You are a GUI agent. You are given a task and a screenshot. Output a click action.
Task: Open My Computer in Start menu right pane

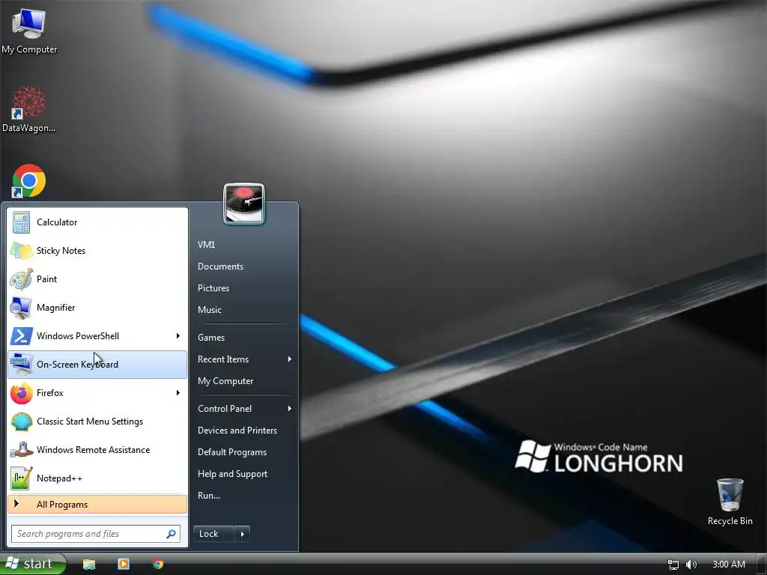click(x=225, y=381)
